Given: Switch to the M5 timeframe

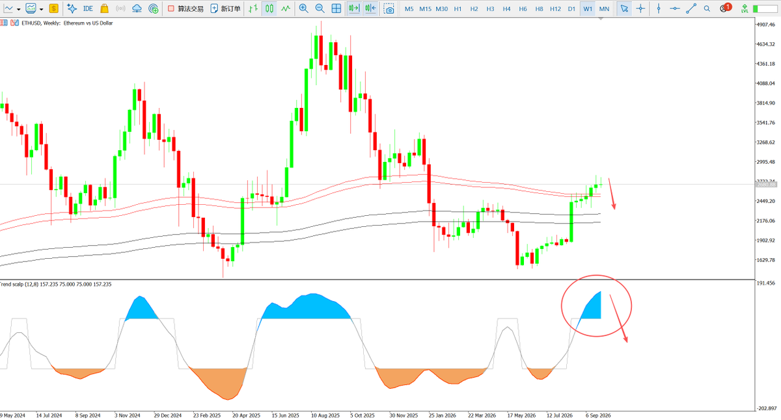Looking at the screenshot, I should [x=409, y=8].
